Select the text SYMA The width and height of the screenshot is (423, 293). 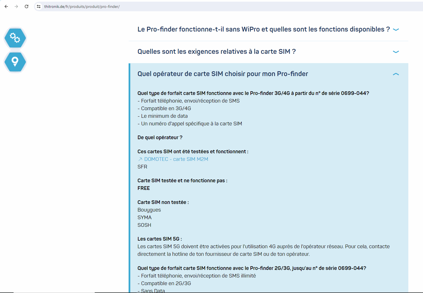[145, 217]
